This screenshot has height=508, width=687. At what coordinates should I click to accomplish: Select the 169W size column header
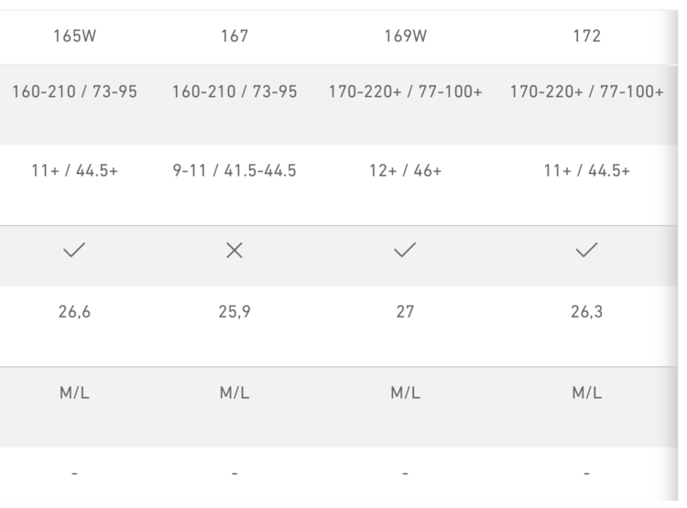(x=405, y=38)
